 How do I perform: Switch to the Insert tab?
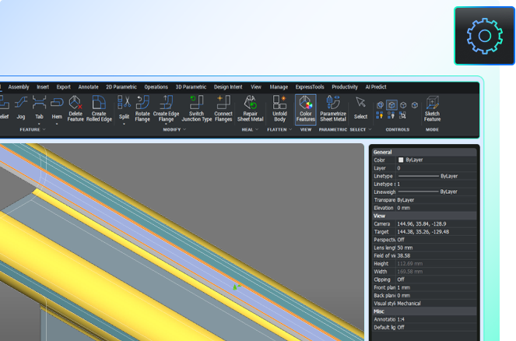[x=43, y=87]
